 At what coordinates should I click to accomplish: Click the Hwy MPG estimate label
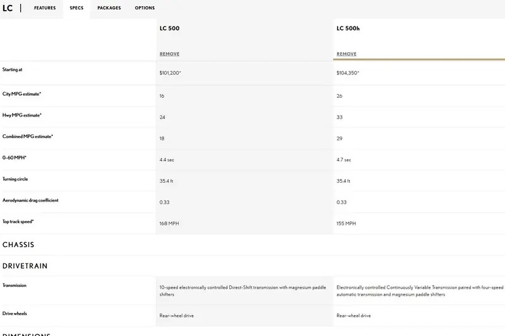point(22,115)
